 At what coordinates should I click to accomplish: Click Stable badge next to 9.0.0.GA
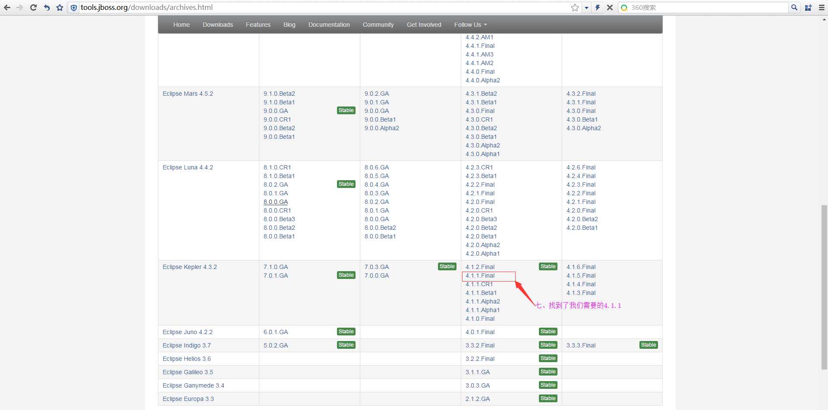[346, 110]
